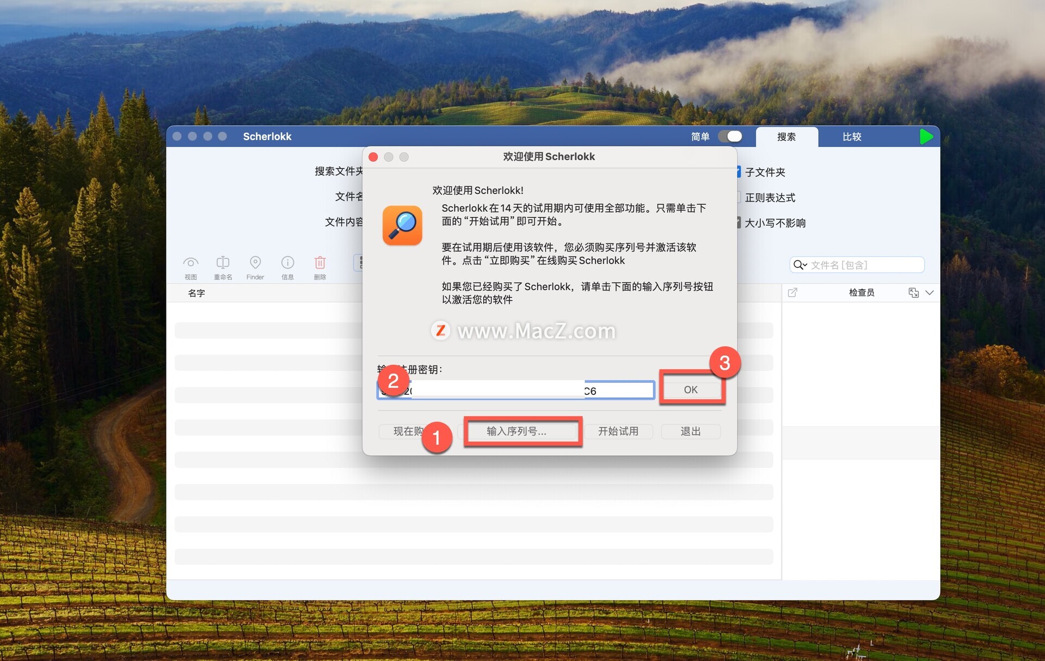Expand the 检查员 panel chevron
This screenshot has height=661, width=1045.
coord(930,293)
